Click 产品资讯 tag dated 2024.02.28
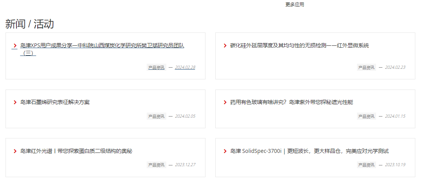 156,68
